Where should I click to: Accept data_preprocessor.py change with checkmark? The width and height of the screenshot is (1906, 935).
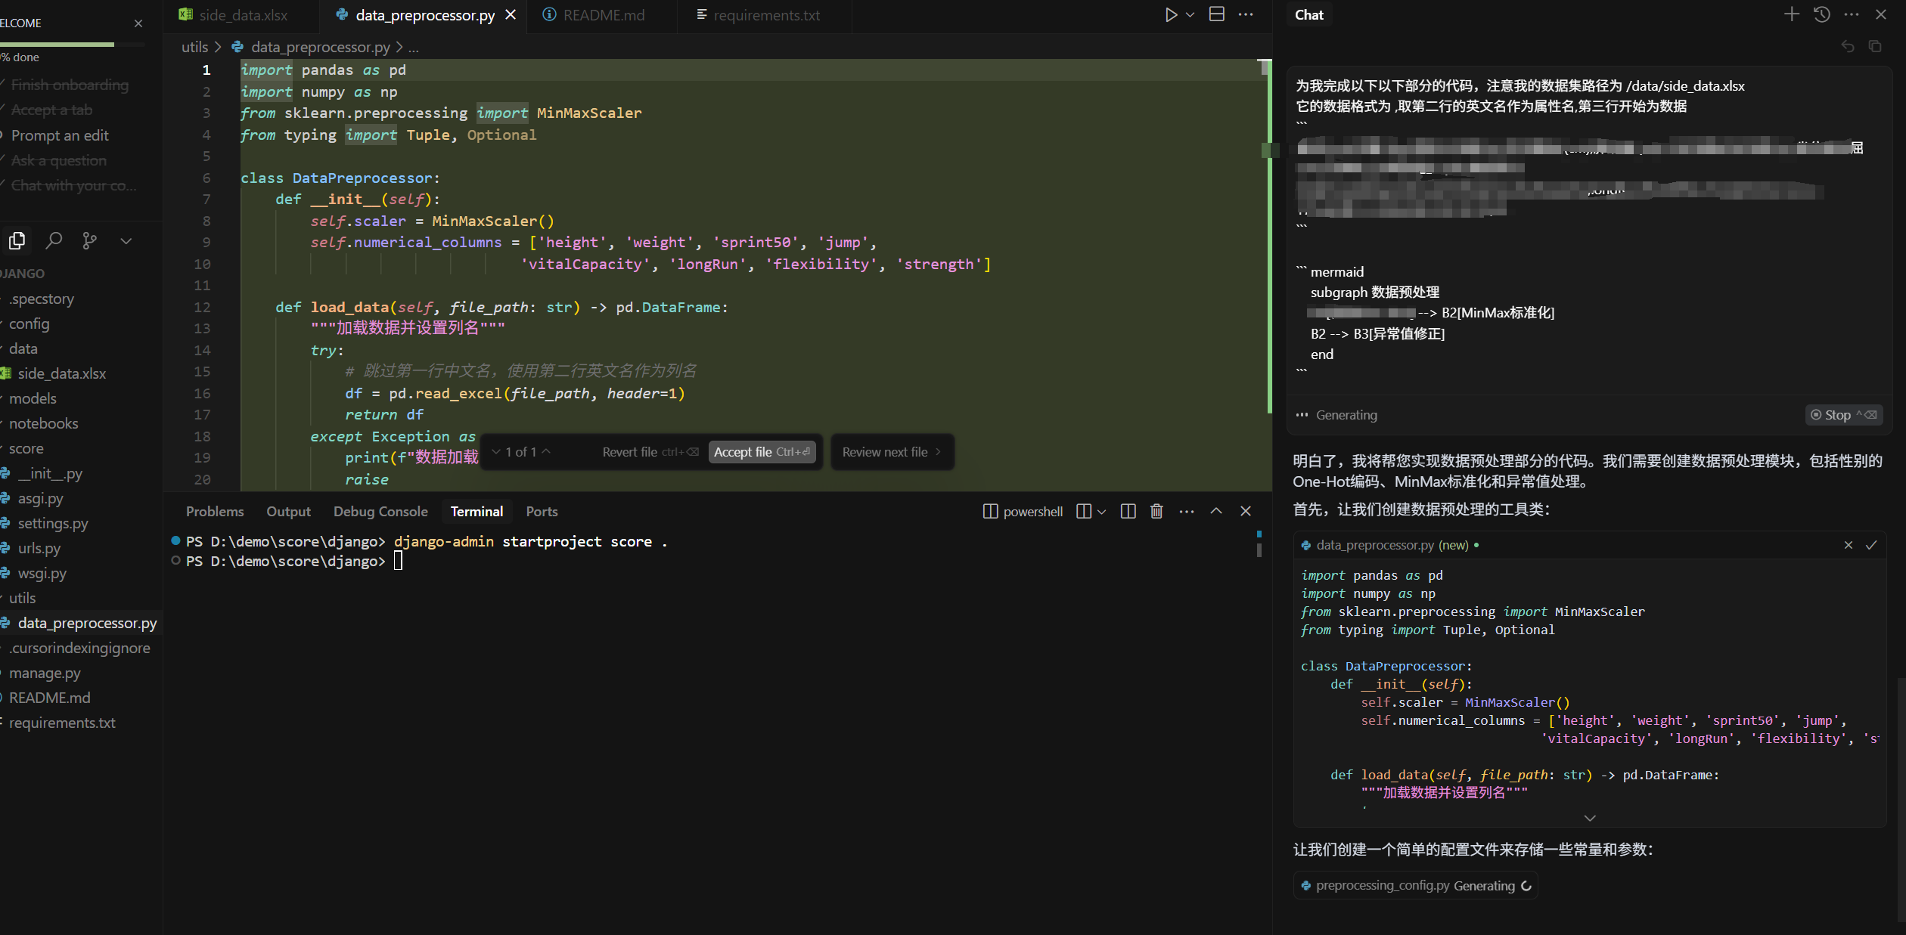1871,545
